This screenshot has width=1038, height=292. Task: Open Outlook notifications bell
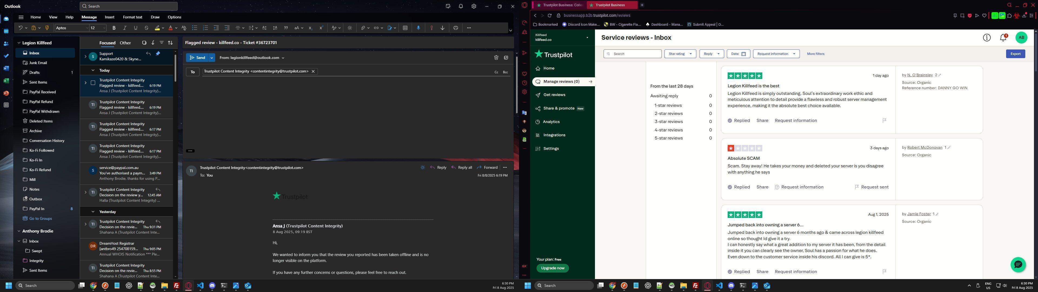pos(461,6)
